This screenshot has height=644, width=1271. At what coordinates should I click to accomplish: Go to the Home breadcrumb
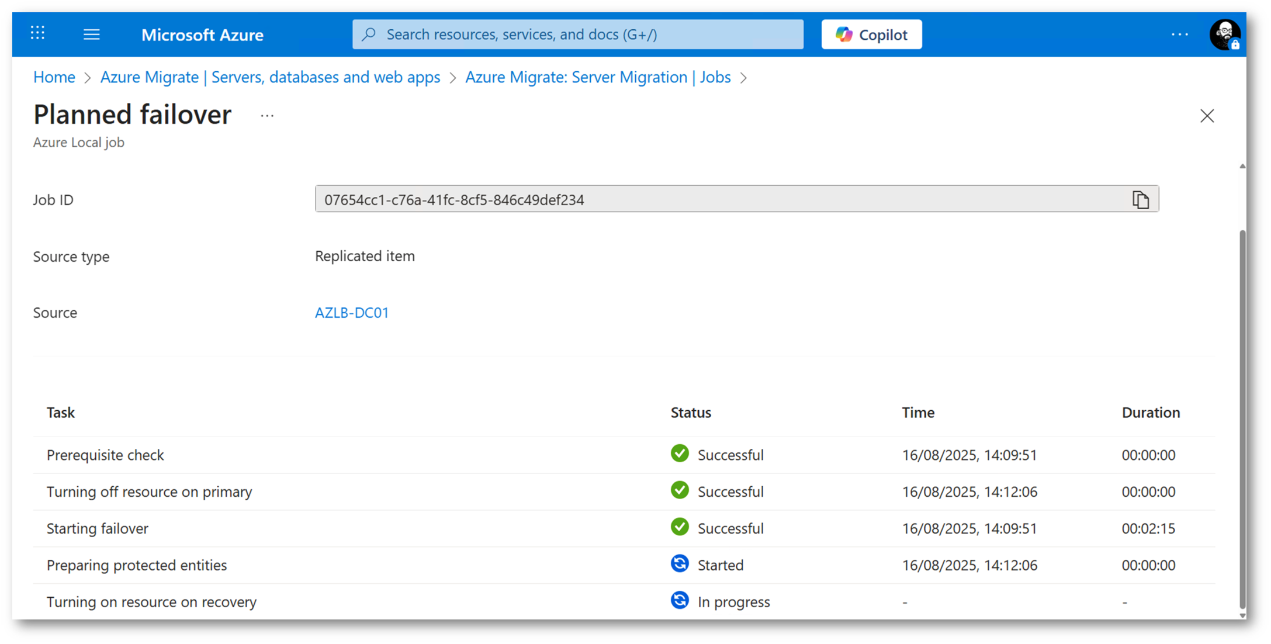54,77
